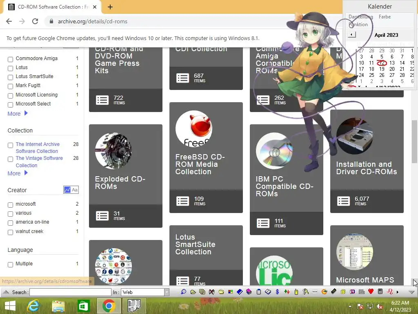
Task: Click the red heart icon in desk toolbar
Action: coord(371,292)
